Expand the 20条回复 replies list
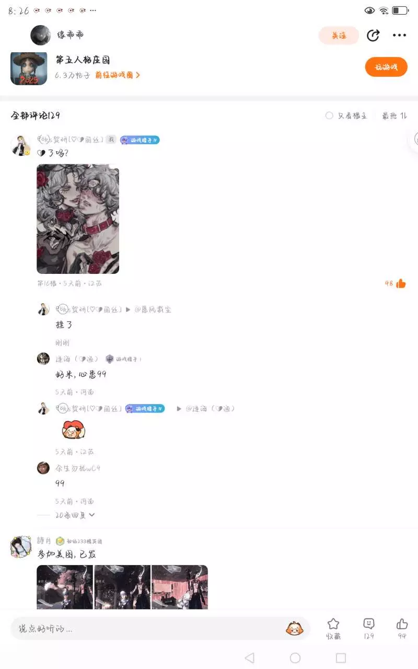This screenshot has width=418, height=669. (75, 515)
